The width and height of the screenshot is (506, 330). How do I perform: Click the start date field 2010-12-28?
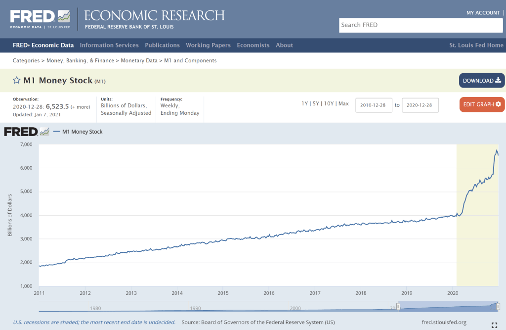point(374,105)
